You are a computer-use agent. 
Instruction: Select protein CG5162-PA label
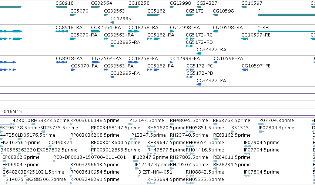coord(161,66)
